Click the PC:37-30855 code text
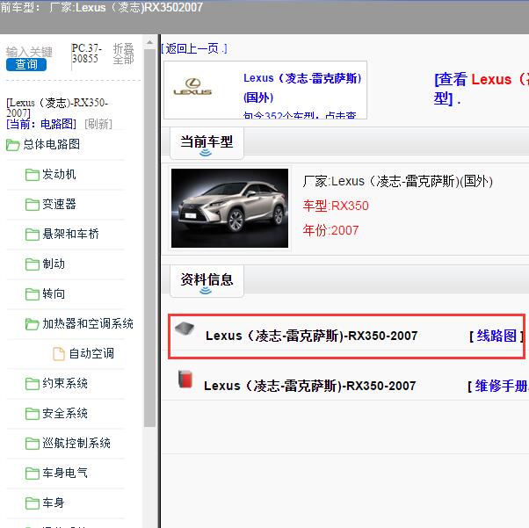This screenshot has width=529, height=528. point(87,54)
